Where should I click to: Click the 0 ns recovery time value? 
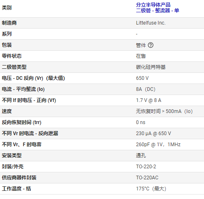[x=140, y=122]
